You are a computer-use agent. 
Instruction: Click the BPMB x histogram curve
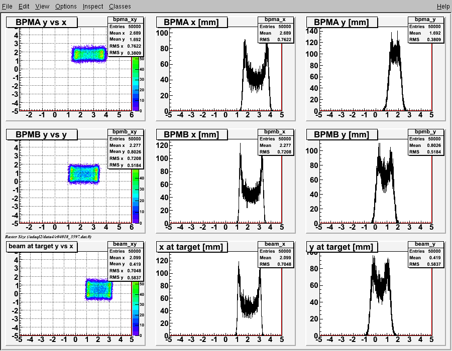[251, 193]
